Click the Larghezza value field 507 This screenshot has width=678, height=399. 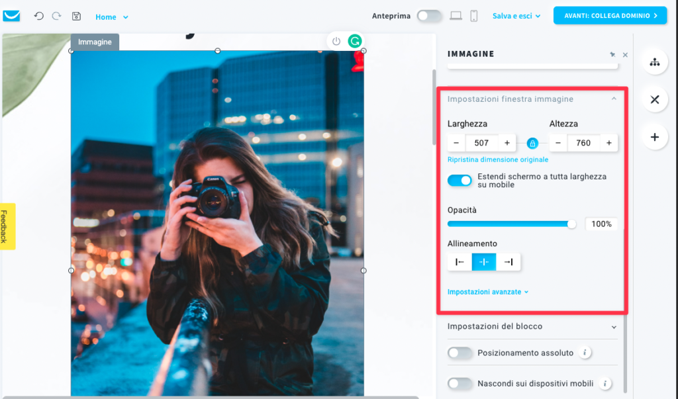tap(481, 143)
